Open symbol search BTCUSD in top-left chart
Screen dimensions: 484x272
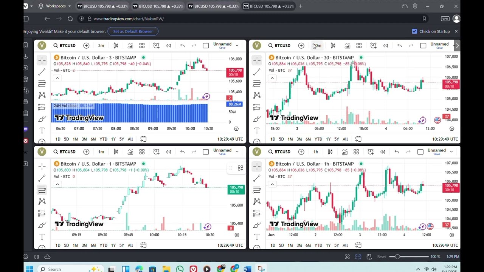[64, 45]
